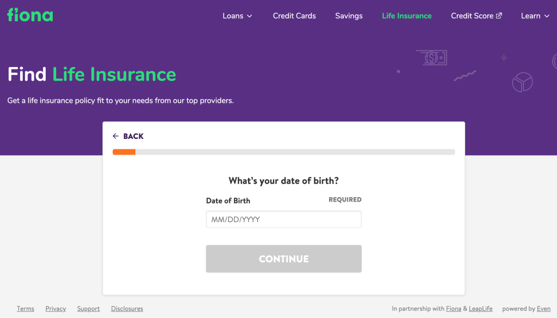Expand the Learn dropdown chevron

tap(547, 16)
